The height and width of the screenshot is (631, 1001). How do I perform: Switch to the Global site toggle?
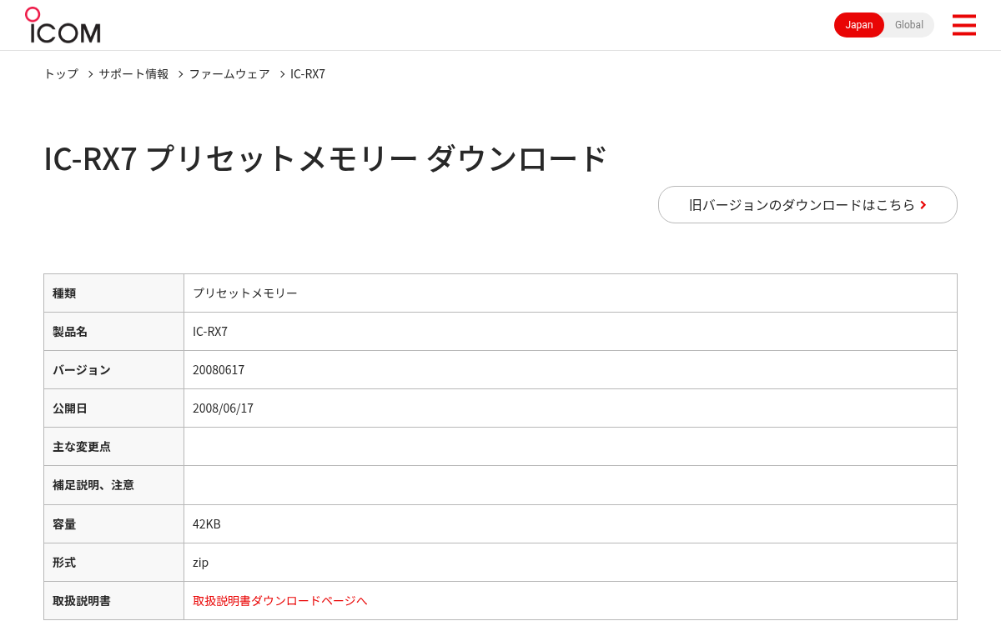coord(909,25)
